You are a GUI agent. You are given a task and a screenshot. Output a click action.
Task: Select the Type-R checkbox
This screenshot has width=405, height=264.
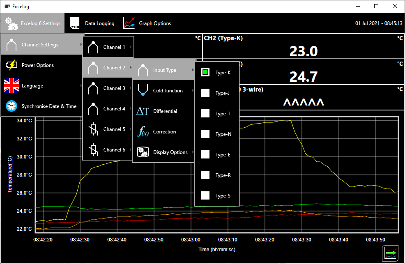pyautogui.click(x=205, y=175)
